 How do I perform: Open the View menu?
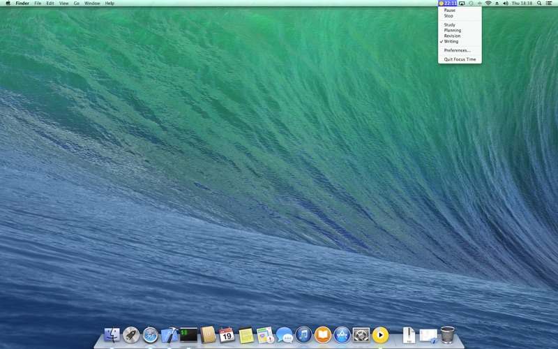click(x=63, y=3)
